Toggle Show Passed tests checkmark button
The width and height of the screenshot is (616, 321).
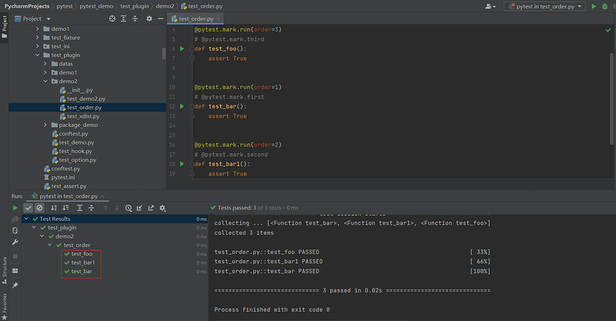pos(28,208)
